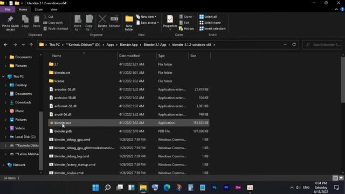Open the Easy access dropdown
Screen dimensions: 345x194
click(x=147, y=23)
